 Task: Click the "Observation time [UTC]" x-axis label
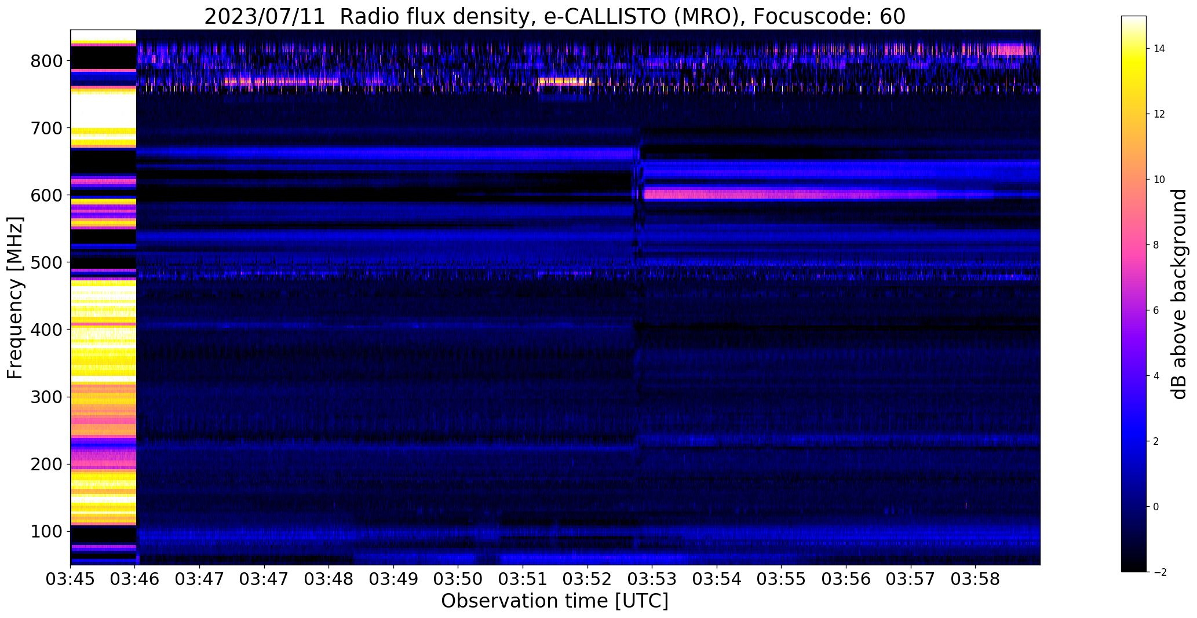(554, 601)
